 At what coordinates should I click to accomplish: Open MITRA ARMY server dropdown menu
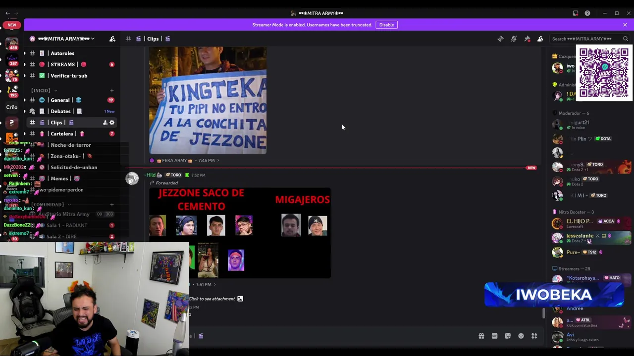point(66,39)
